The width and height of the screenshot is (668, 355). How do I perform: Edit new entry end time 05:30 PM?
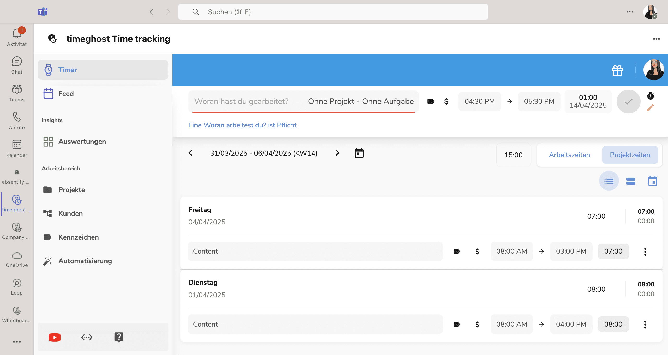(x=539, y=101)
